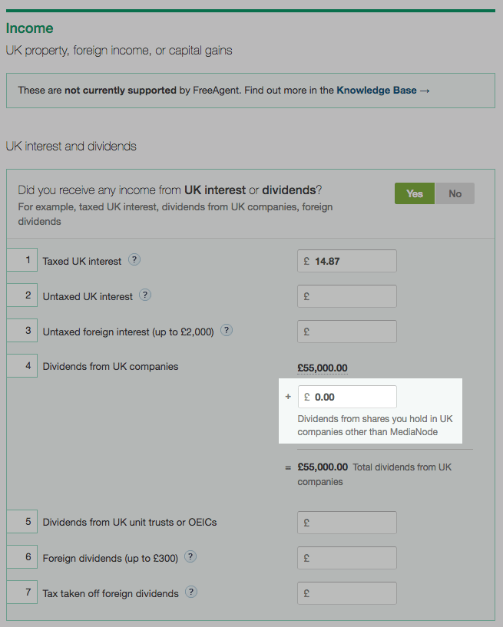Open help icon for Untaxed UK interest
The image size is (503, 627).
(145, 295)
